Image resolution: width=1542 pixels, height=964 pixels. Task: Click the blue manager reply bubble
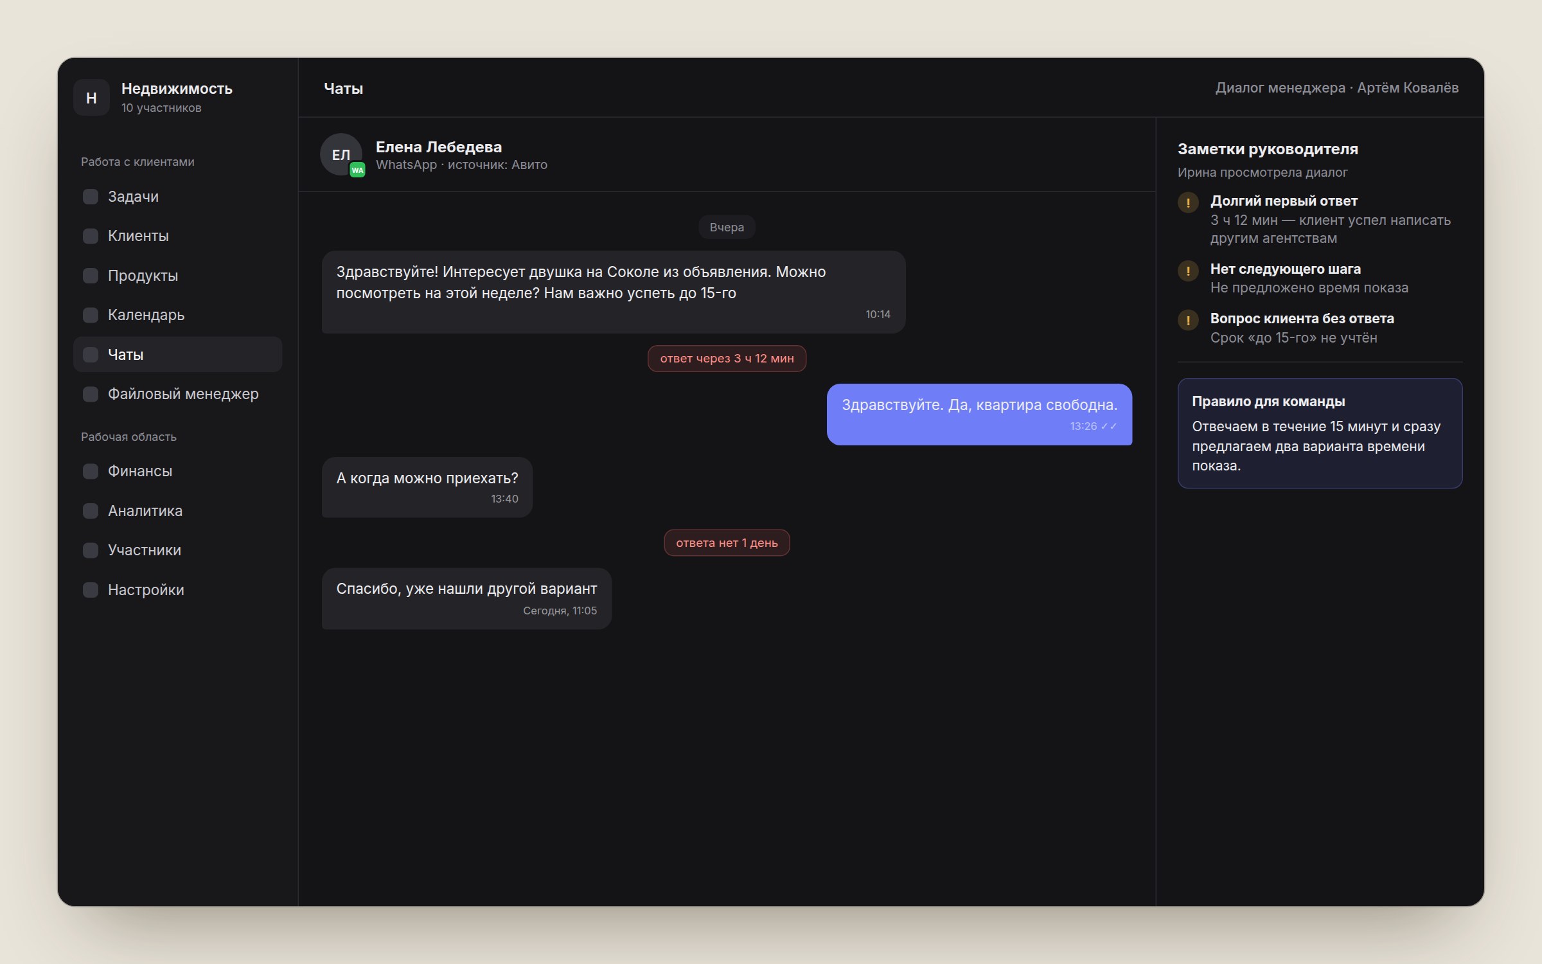[x=979, y=415]
